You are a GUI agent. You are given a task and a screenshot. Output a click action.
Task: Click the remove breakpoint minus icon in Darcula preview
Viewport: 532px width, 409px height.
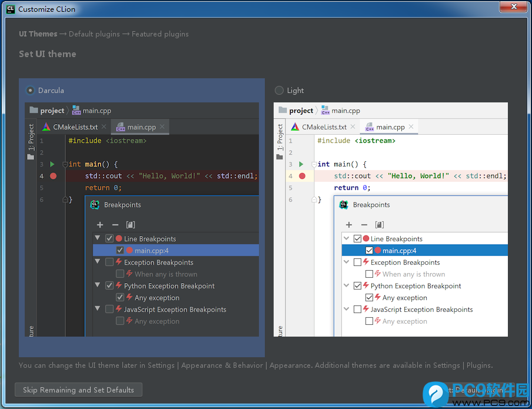tap(115, 225)
